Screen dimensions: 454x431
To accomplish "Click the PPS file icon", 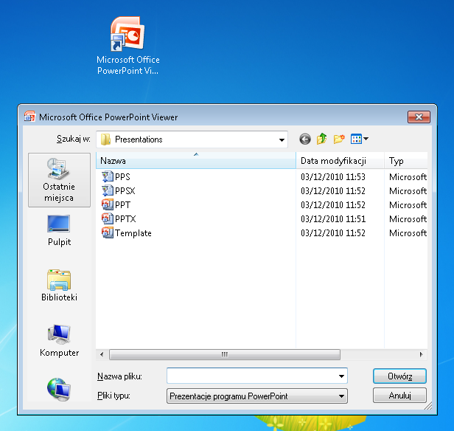I will click(108, 177).
